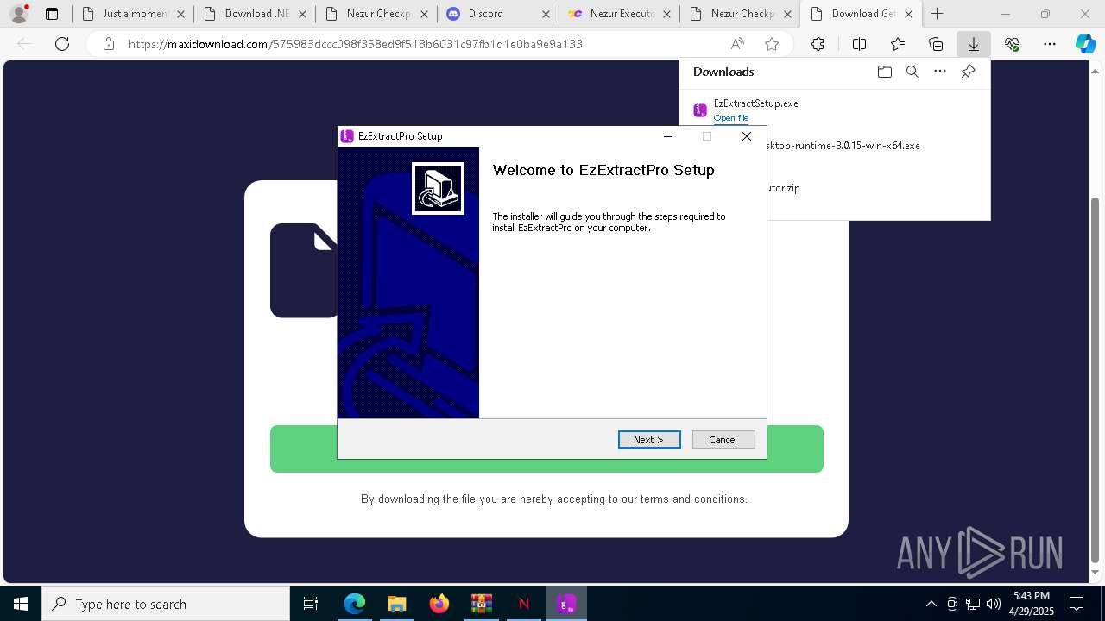Open the red N taskbar app
The image size is (1105, 621).
523,604
